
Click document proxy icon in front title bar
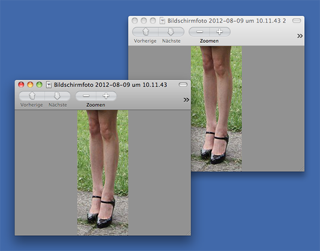49,85
